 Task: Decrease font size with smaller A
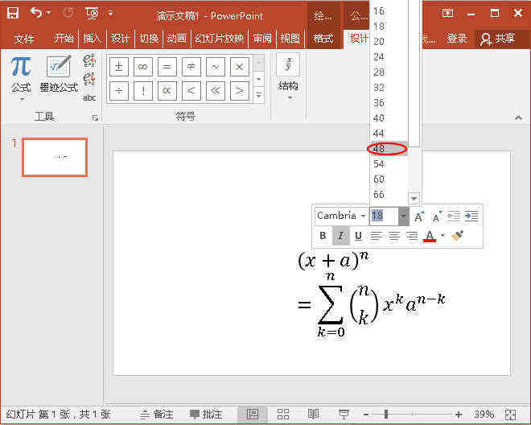pos(437,216)
